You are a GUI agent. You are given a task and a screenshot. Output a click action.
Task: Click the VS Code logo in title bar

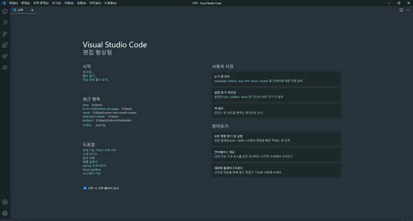[x=4, y=3]
